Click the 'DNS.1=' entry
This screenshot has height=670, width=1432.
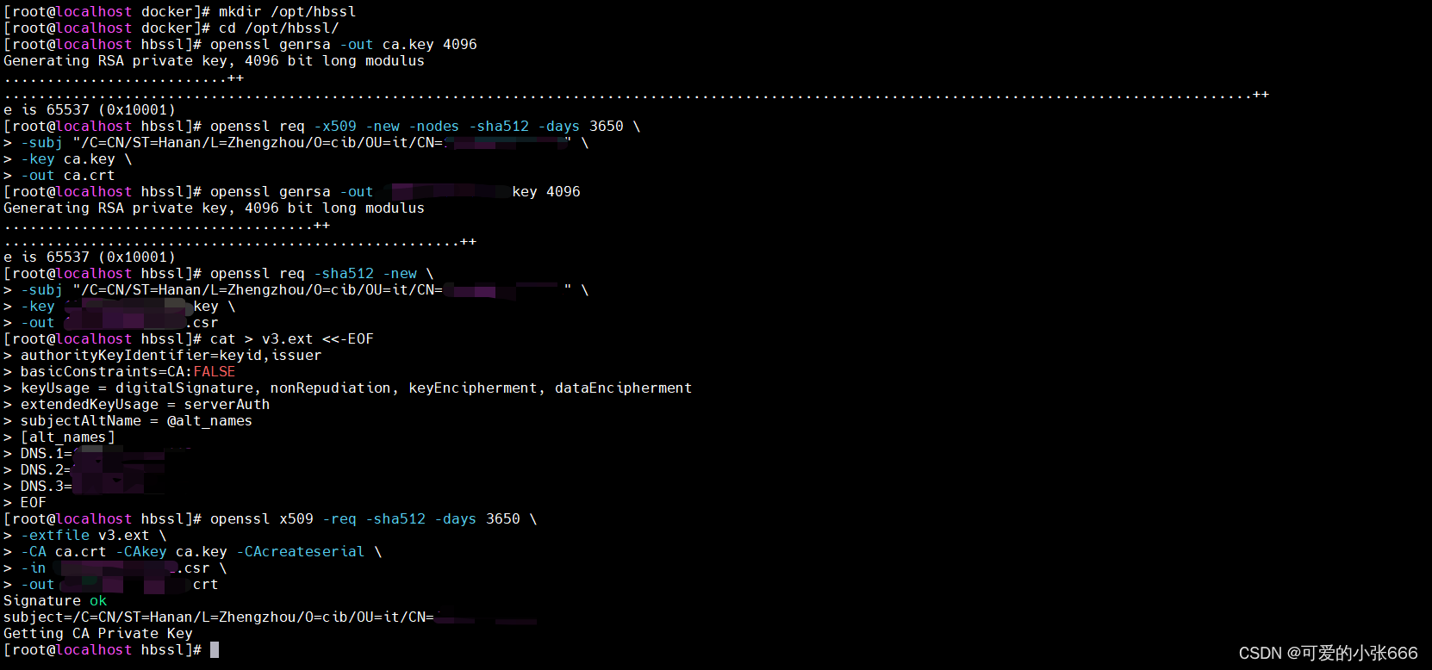click(47, 454)
